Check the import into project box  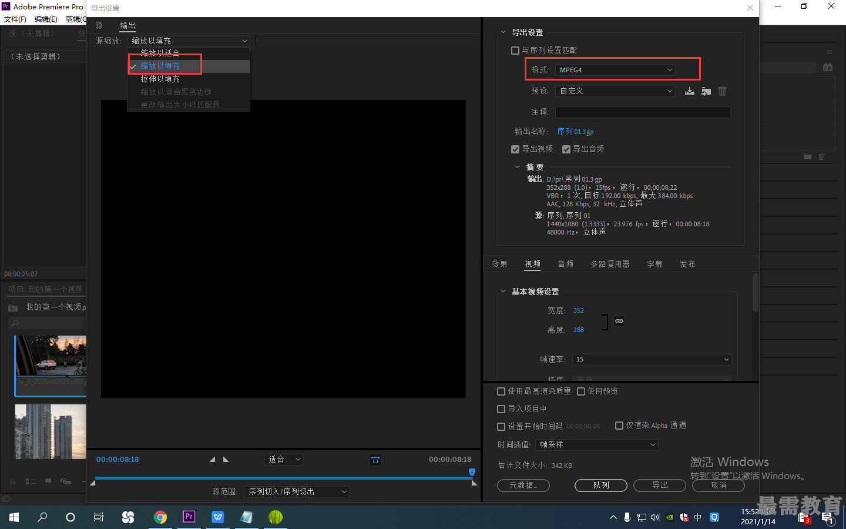pyautogui.click(x=501, y=409)
